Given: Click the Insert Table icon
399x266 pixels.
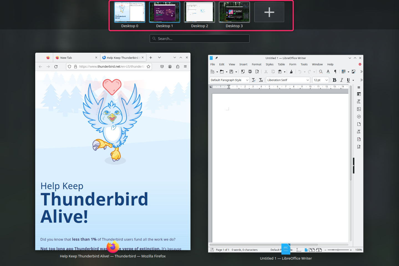Looking at the screenshot, I should (x=344, y=71).
